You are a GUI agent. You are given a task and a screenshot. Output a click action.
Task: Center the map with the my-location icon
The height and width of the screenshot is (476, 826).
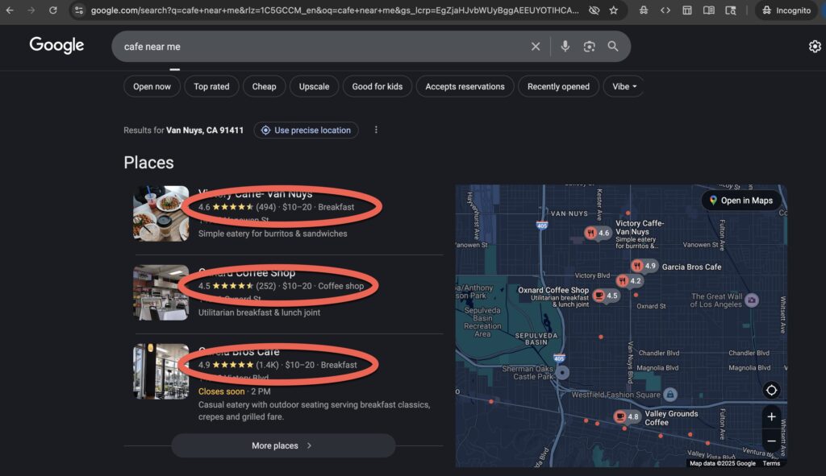click(771, 390)
